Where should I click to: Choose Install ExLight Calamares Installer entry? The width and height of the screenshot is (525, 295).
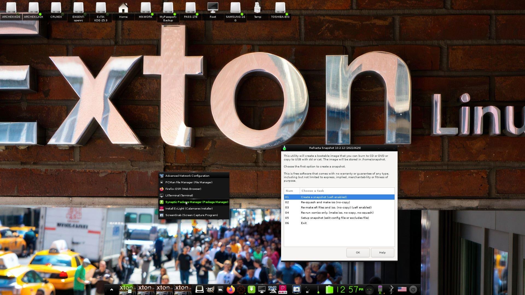(x=189, y=209)
